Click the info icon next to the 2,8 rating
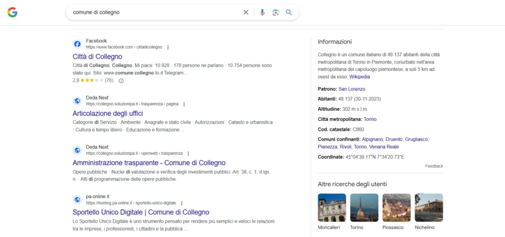505x237 pixels. pos(121,81)
